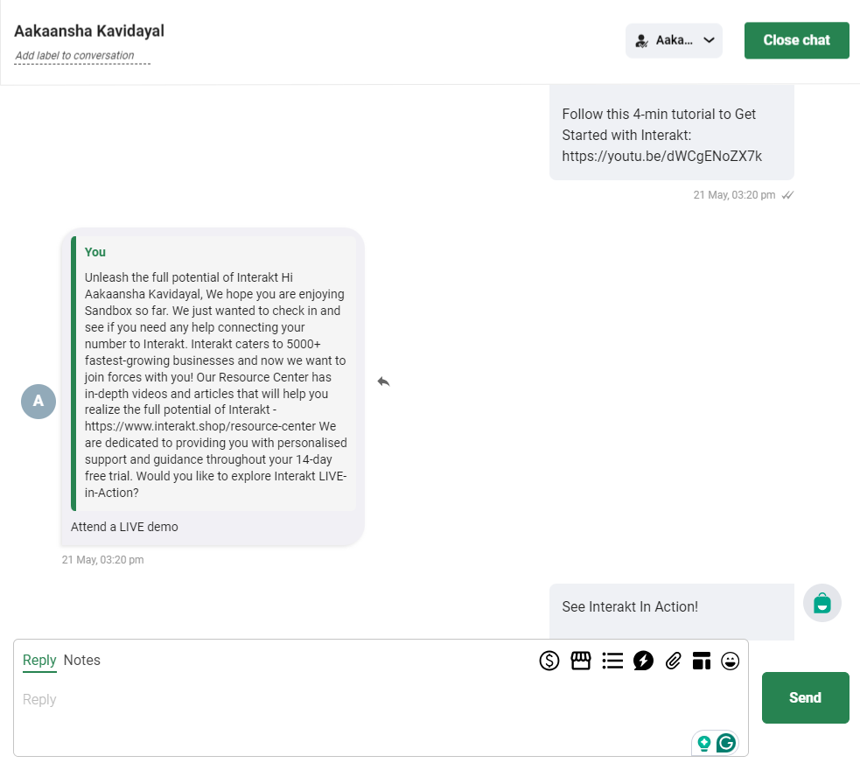Open the payment request icon
The width and height of the screenshot is (860, 763).
(x=549, y=661)
